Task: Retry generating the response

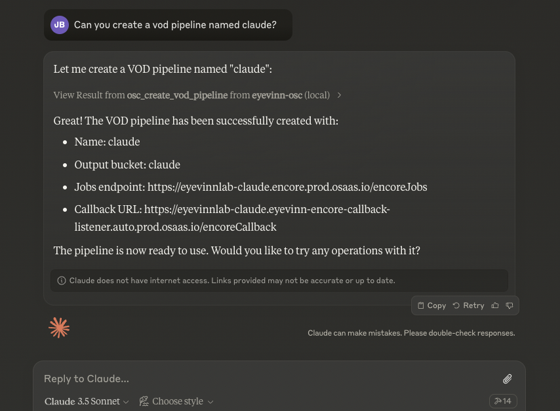Action: pos(469,305)
